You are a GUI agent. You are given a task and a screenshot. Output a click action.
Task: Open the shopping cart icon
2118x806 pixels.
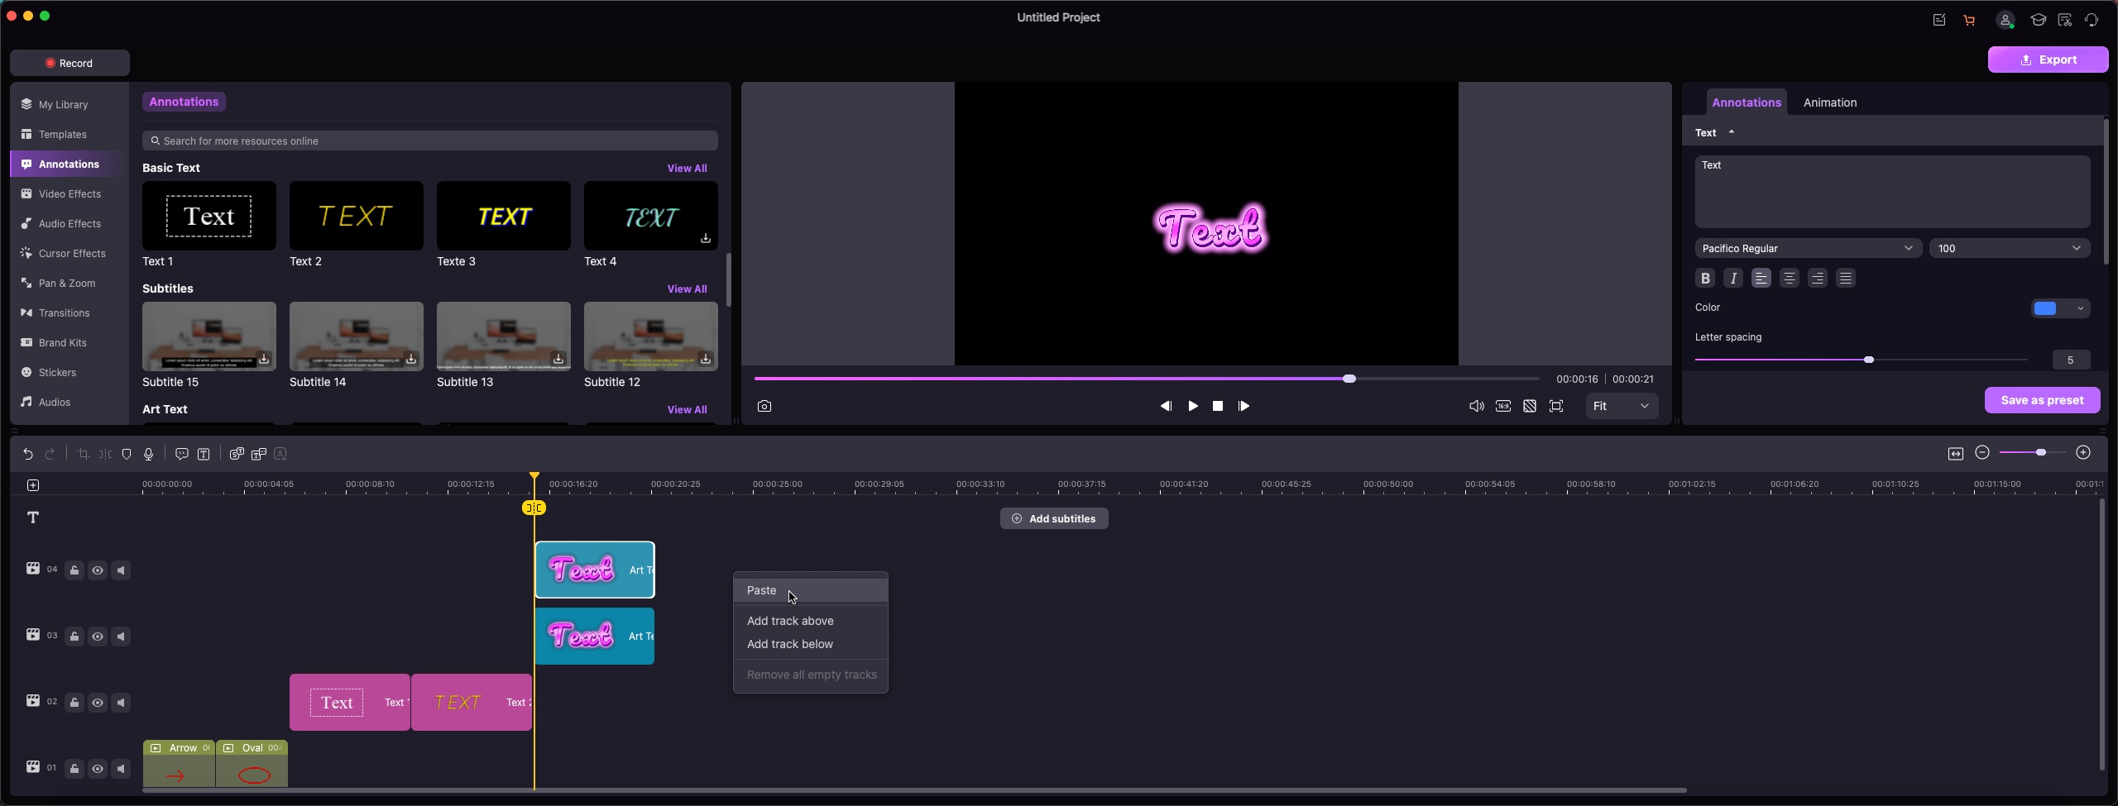pyautogui.click(x=1969, y=20)
